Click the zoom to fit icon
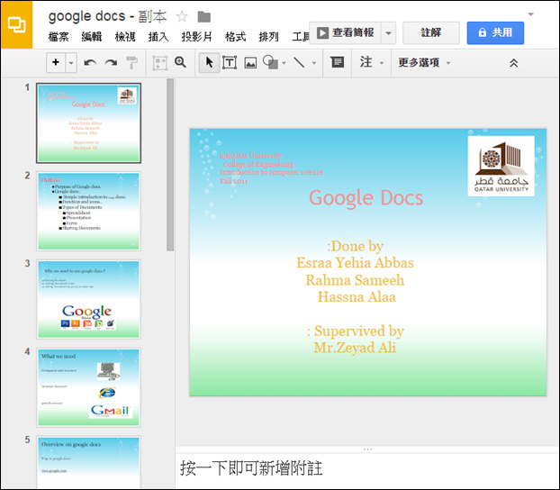560x490 pixels. tap(159, 63)
